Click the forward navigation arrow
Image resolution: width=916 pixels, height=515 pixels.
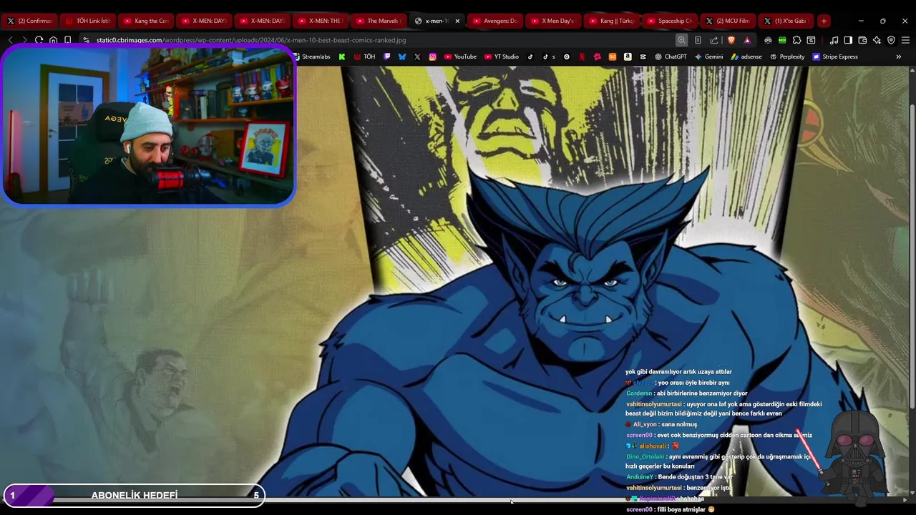(x=24, y=40)
